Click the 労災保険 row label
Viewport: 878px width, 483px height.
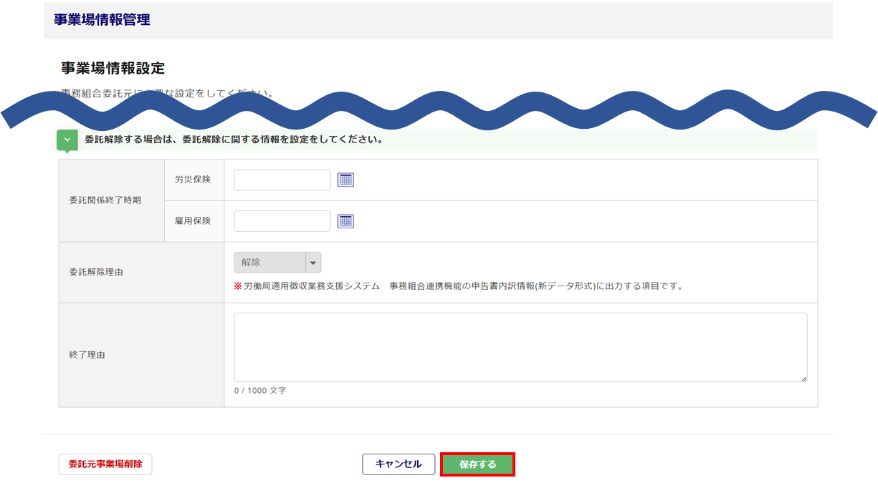tap(193, 180)
